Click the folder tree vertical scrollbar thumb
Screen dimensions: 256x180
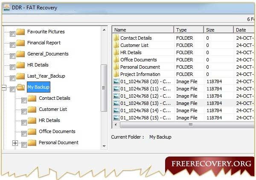pyautogui.click(x=104, y=88)
